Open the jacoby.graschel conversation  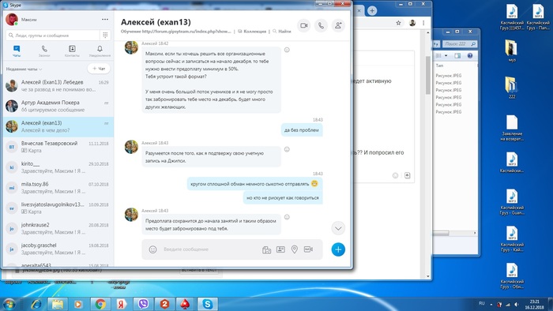click(x=58, y=249)
